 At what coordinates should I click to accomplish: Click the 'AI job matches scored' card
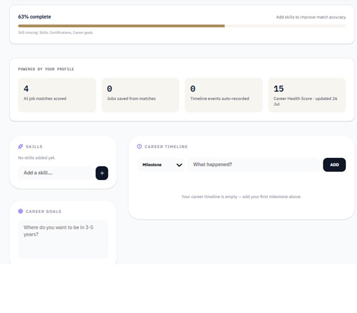pos(57,95)
